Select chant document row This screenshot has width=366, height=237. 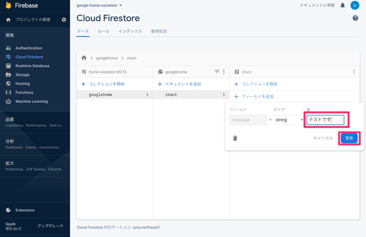191,95
